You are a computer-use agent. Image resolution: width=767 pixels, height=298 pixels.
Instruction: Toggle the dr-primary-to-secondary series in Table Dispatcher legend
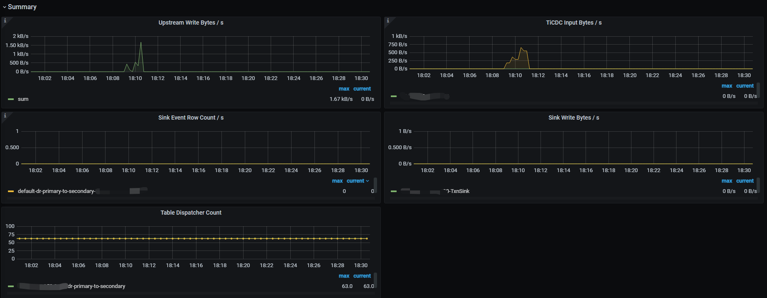point(71,286)
